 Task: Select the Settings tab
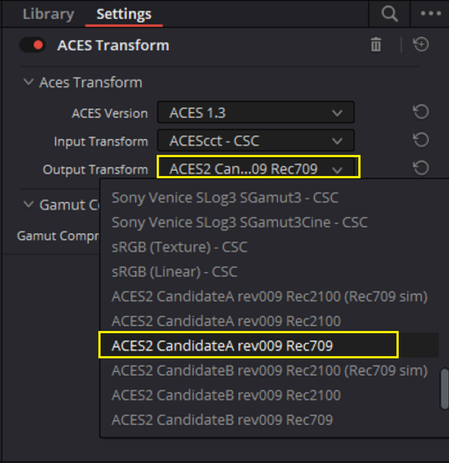124,14
